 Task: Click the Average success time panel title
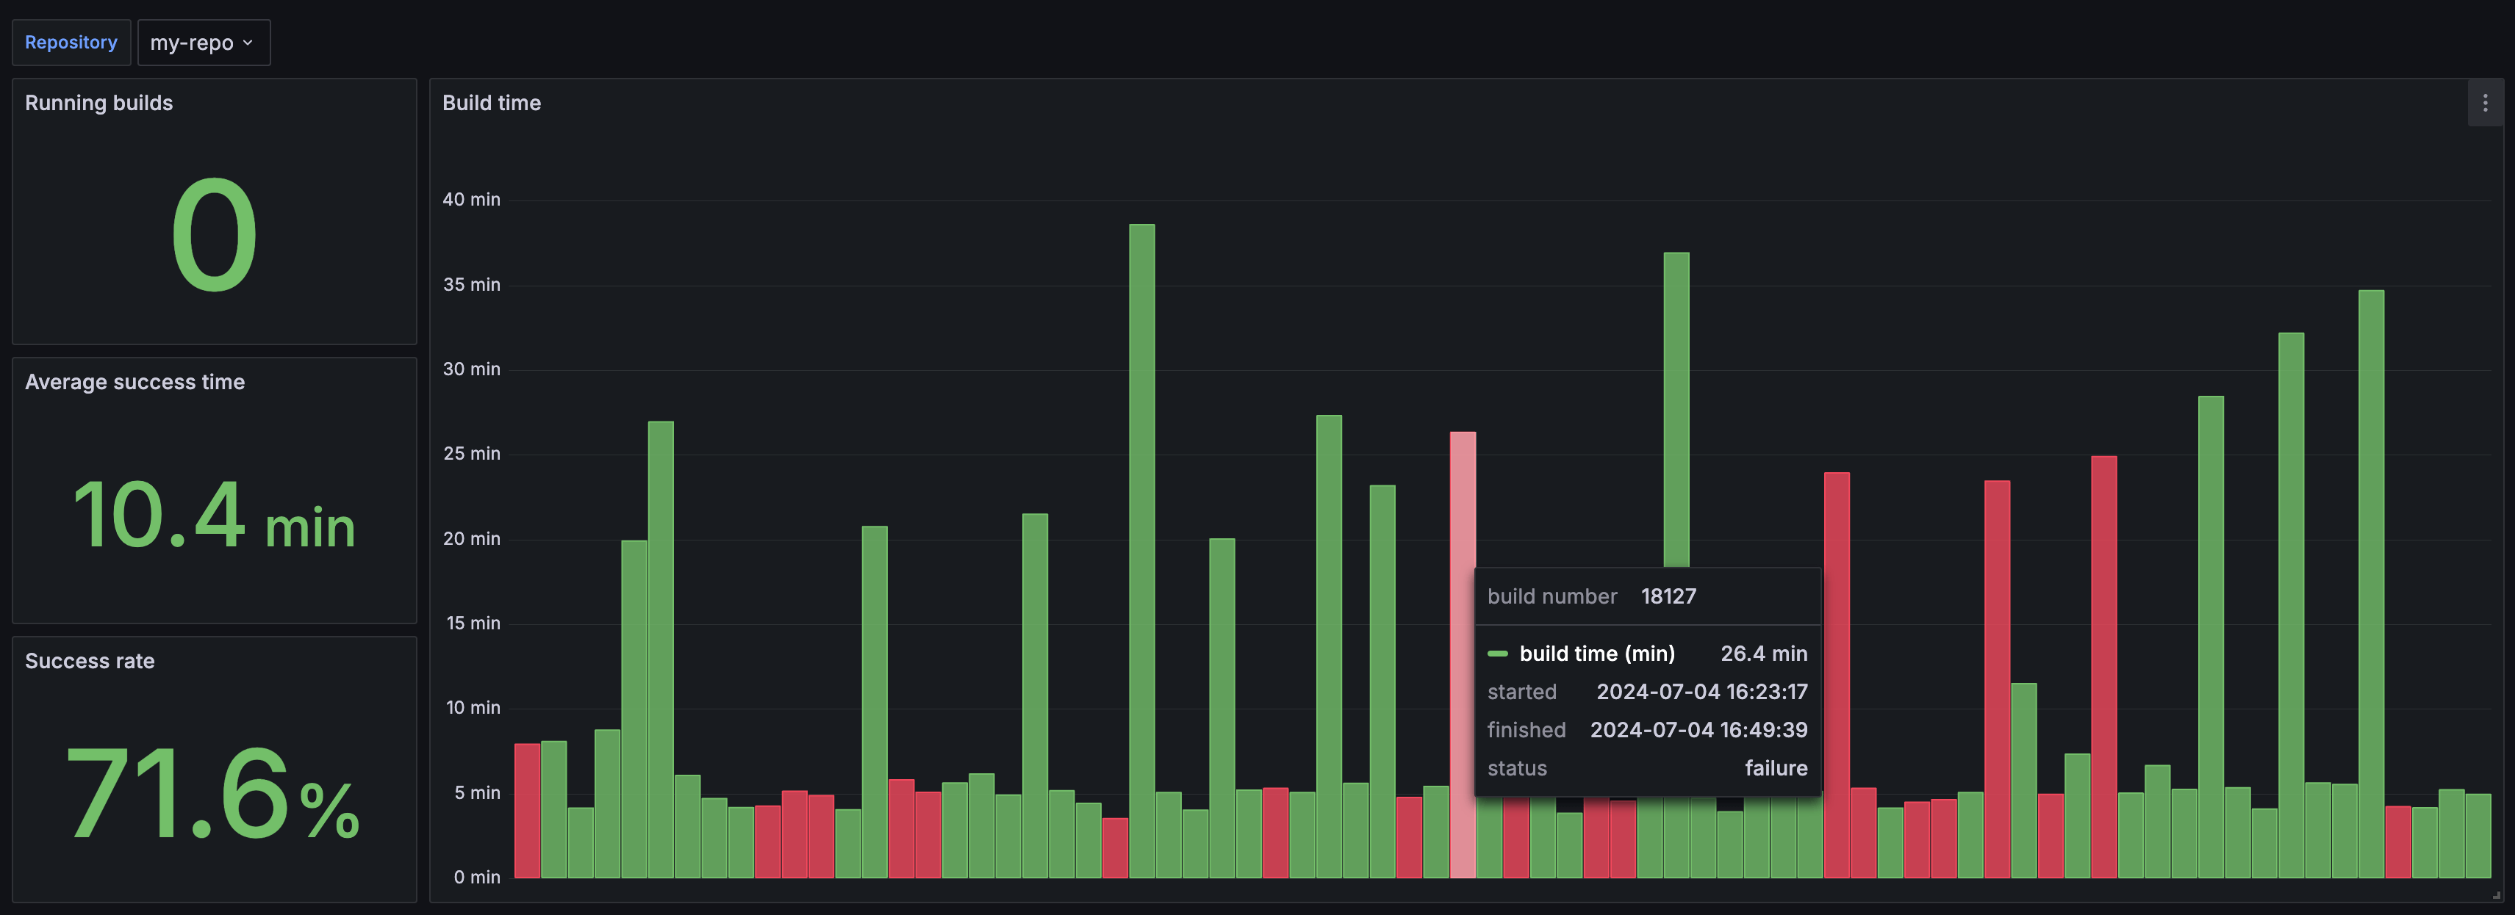pos(134,381)
